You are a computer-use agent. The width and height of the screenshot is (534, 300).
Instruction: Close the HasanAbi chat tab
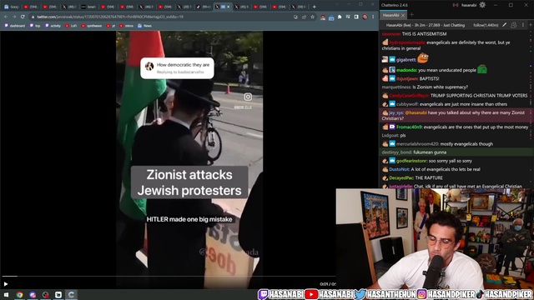pos(403,15)
